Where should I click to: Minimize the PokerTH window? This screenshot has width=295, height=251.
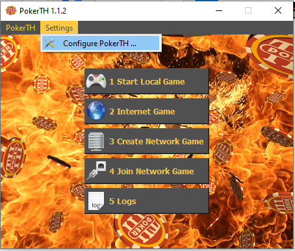pyautogui.click(x=219, y=10)
